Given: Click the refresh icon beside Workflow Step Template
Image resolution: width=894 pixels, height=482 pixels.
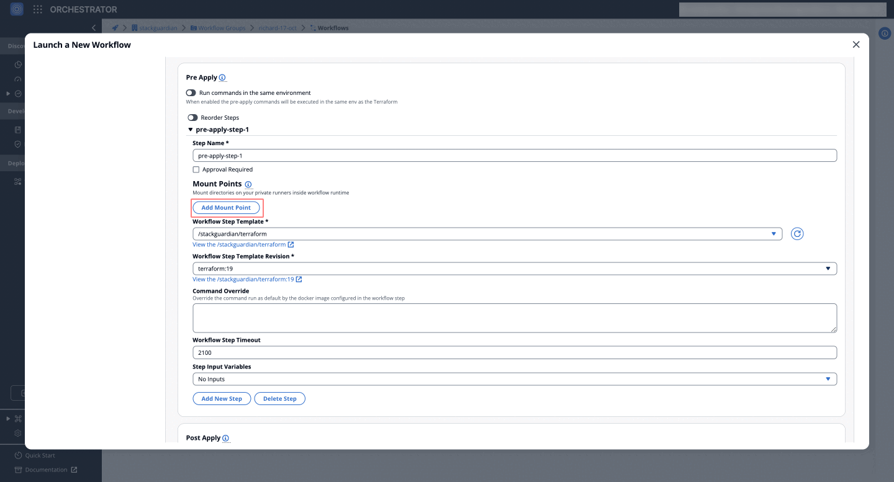Looking at the screenshot, I should (797, 233).
